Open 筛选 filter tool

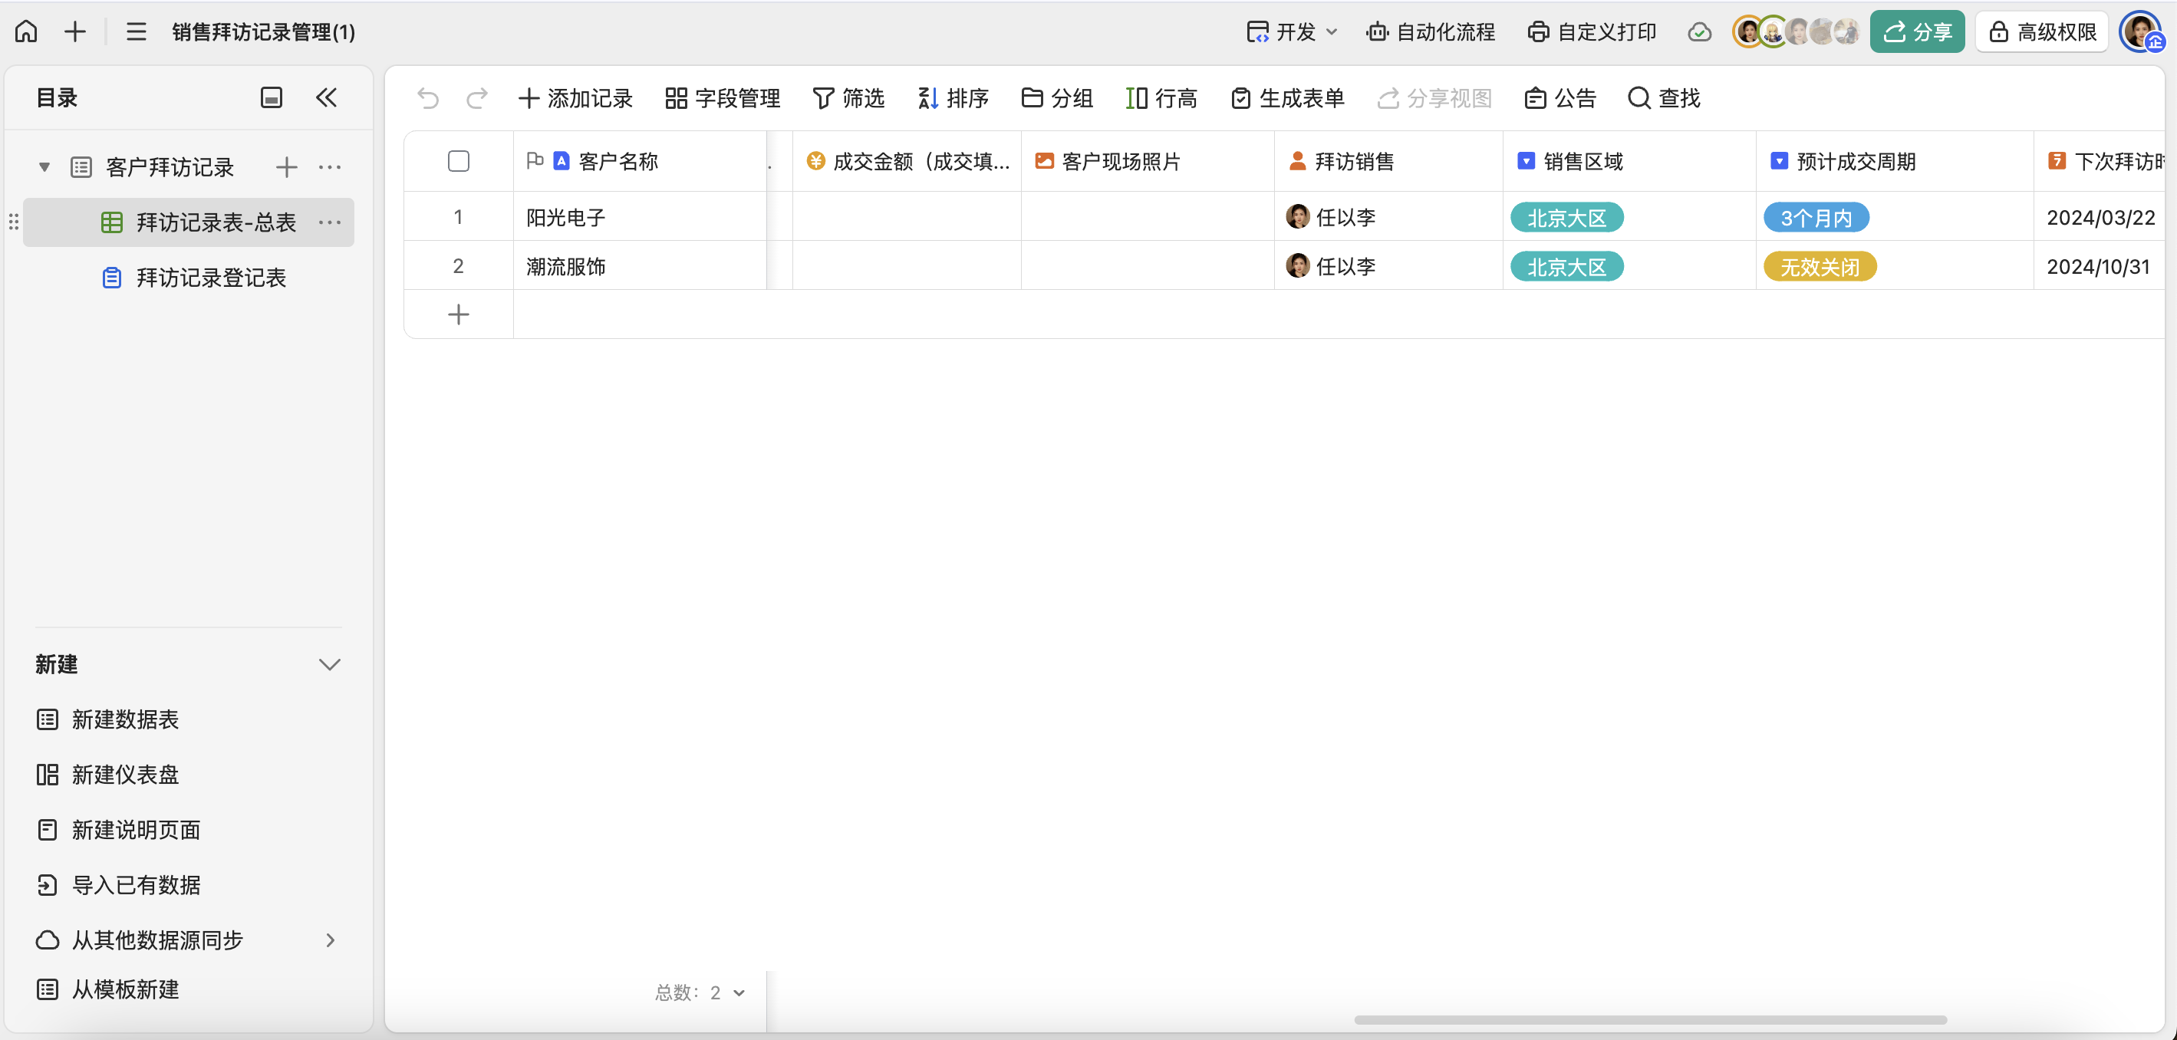[x=848, y=99]
